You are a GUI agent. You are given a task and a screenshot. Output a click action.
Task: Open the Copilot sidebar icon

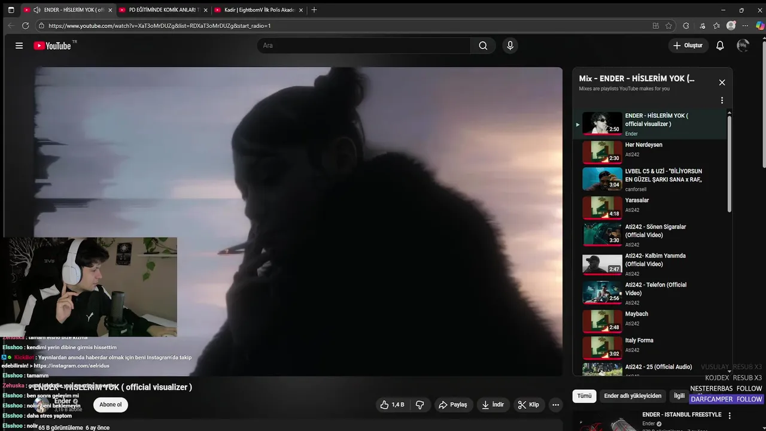(760, 26)
